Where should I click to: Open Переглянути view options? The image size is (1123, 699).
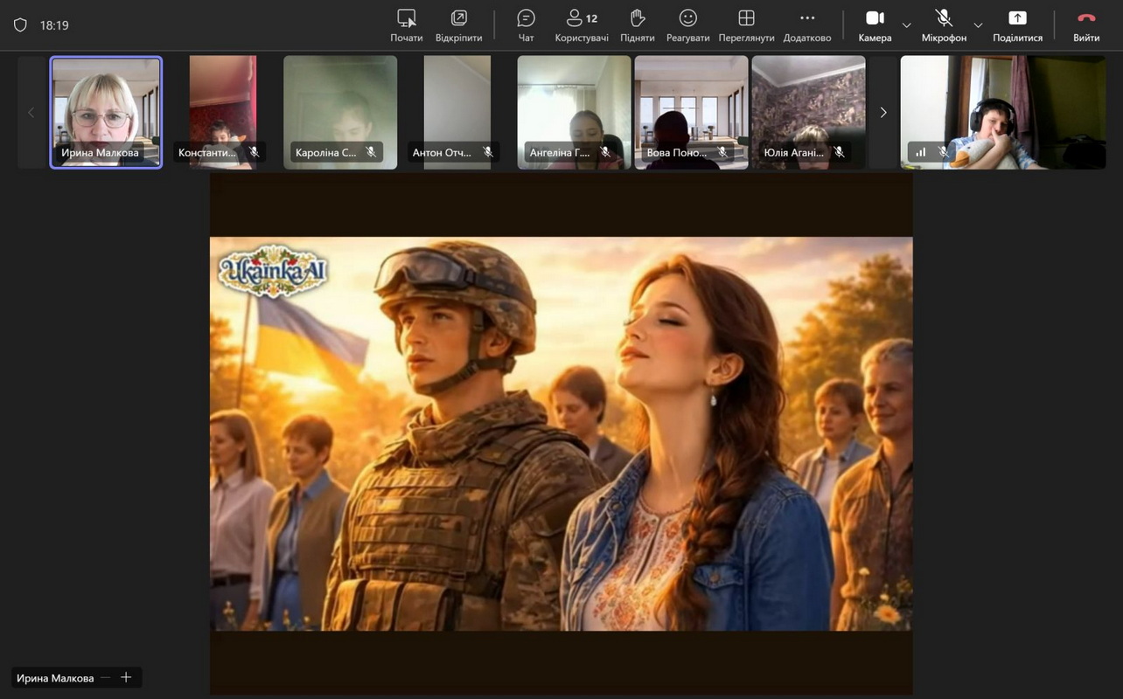pyautogui.click(x=746, y=25)
